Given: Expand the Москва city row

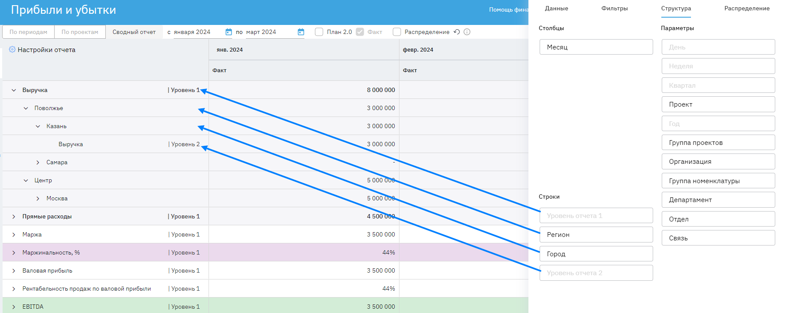Looking at the screenshot, I should coord(38,199).
